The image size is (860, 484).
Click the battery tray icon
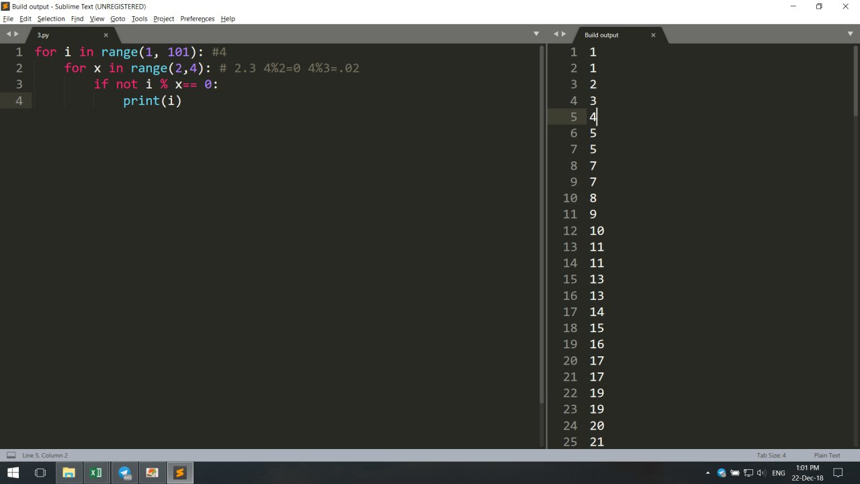coord(735,473)
